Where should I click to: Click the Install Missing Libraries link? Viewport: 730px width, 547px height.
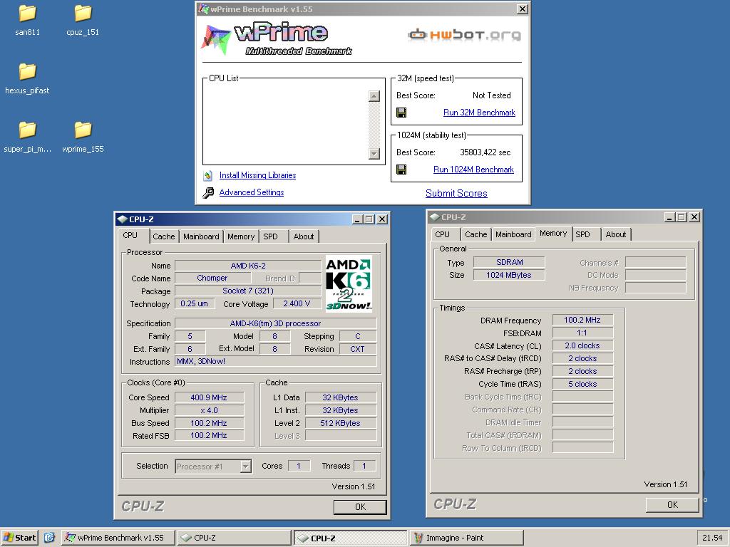tap(257, 175)
